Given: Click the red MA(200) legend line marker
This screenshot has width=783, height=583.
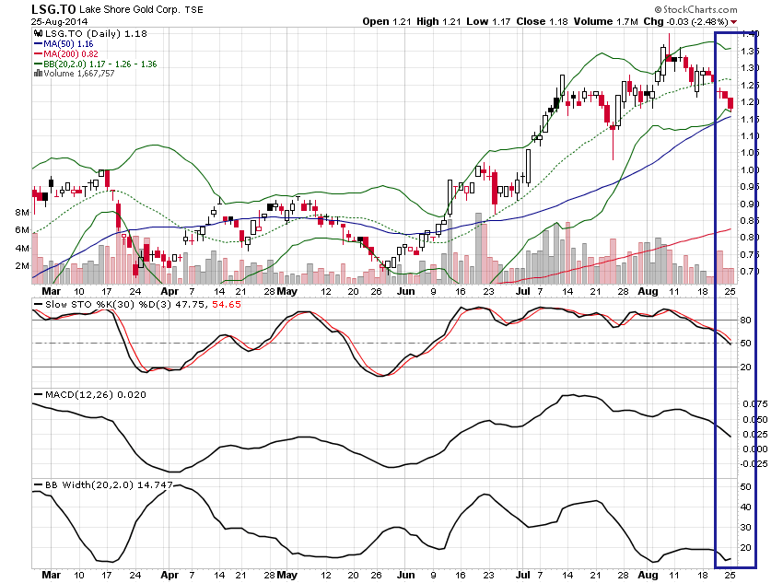Looking at the screenshot, I should coord(38,54).
